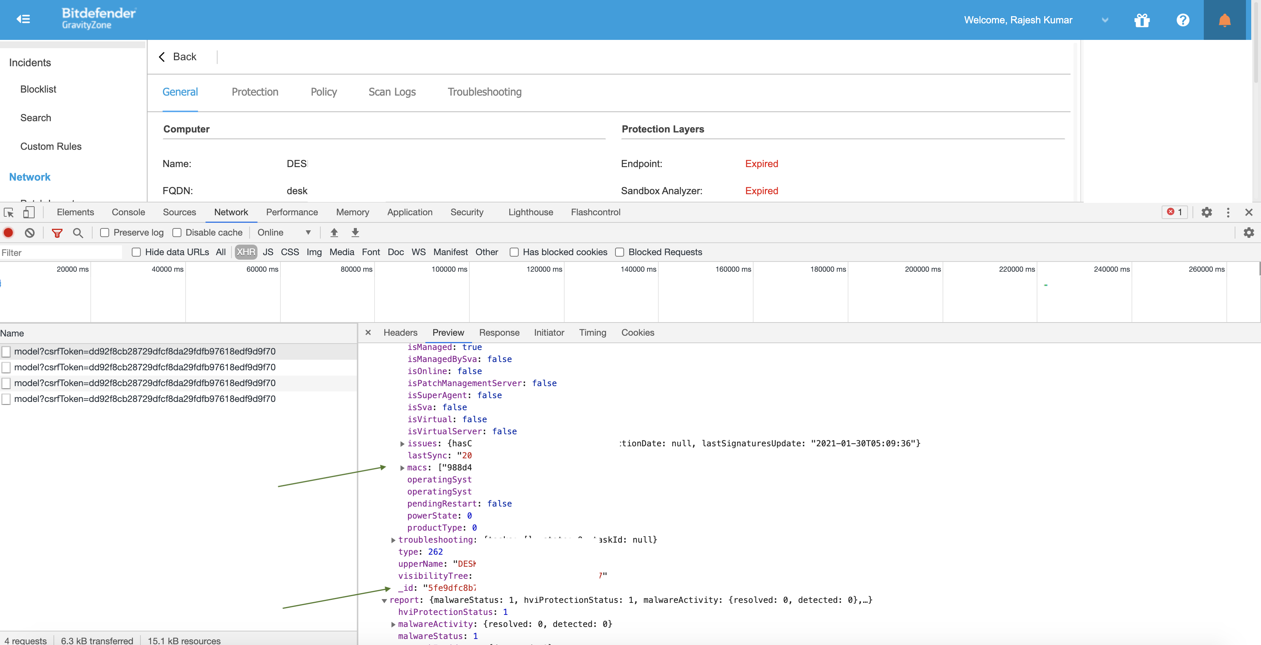Viewport: 1261px width, 645px height.
Task: Open Network panel settings gear
Action: (1249, 233)
